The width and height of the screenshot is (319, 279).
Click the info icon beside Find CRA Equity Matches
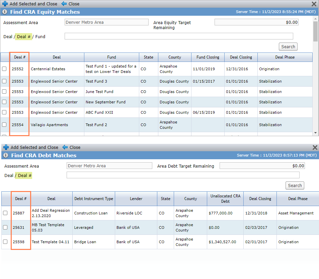(5, 12)
